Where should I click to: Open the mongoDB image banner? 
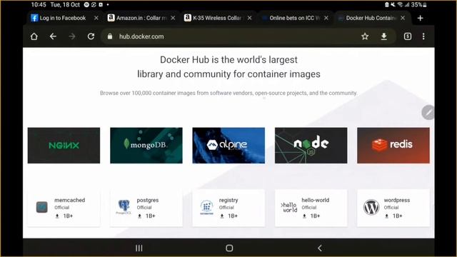click(x=146, y=146)
